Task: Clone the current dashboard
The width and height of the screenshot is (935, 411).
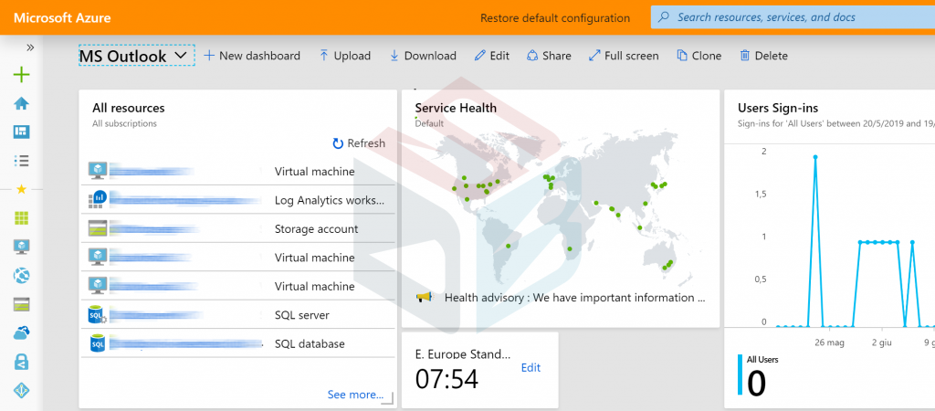Action: tap(699, 56)
